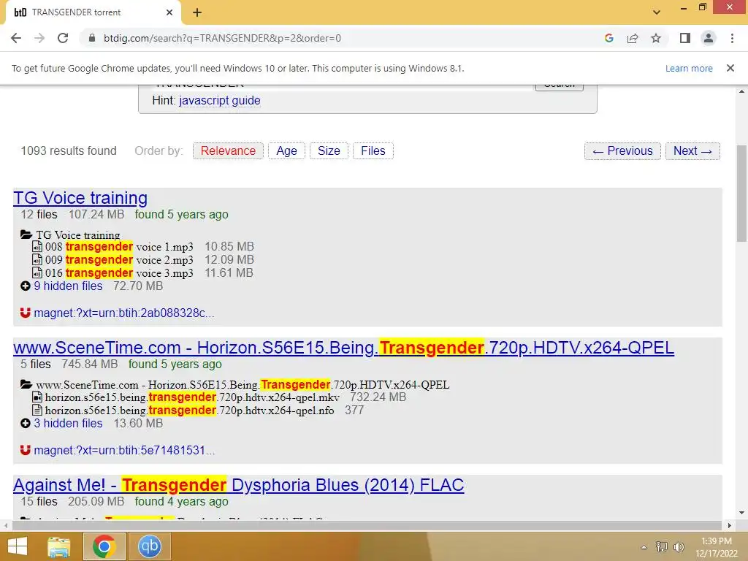The image size is (748, 561).
Task: Click the vertical scrollbar thumb
Action: pyautogui.click(x=741, y=193)
